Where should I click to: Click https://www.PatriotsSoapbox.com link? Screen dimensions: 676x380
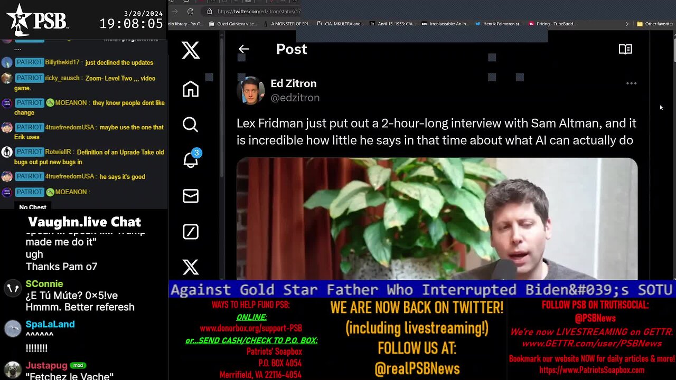point(591,370)
